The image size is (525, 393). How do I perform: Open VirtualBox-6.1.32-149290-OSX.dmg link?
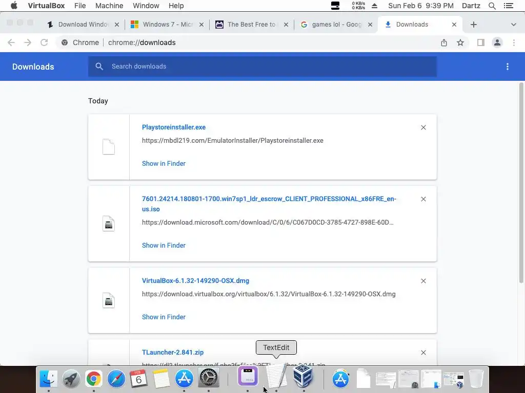click(195, 281)
